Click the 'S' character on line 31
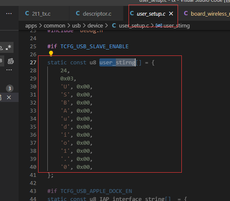The height and width of the screenshot is (201, 230). 65,95
